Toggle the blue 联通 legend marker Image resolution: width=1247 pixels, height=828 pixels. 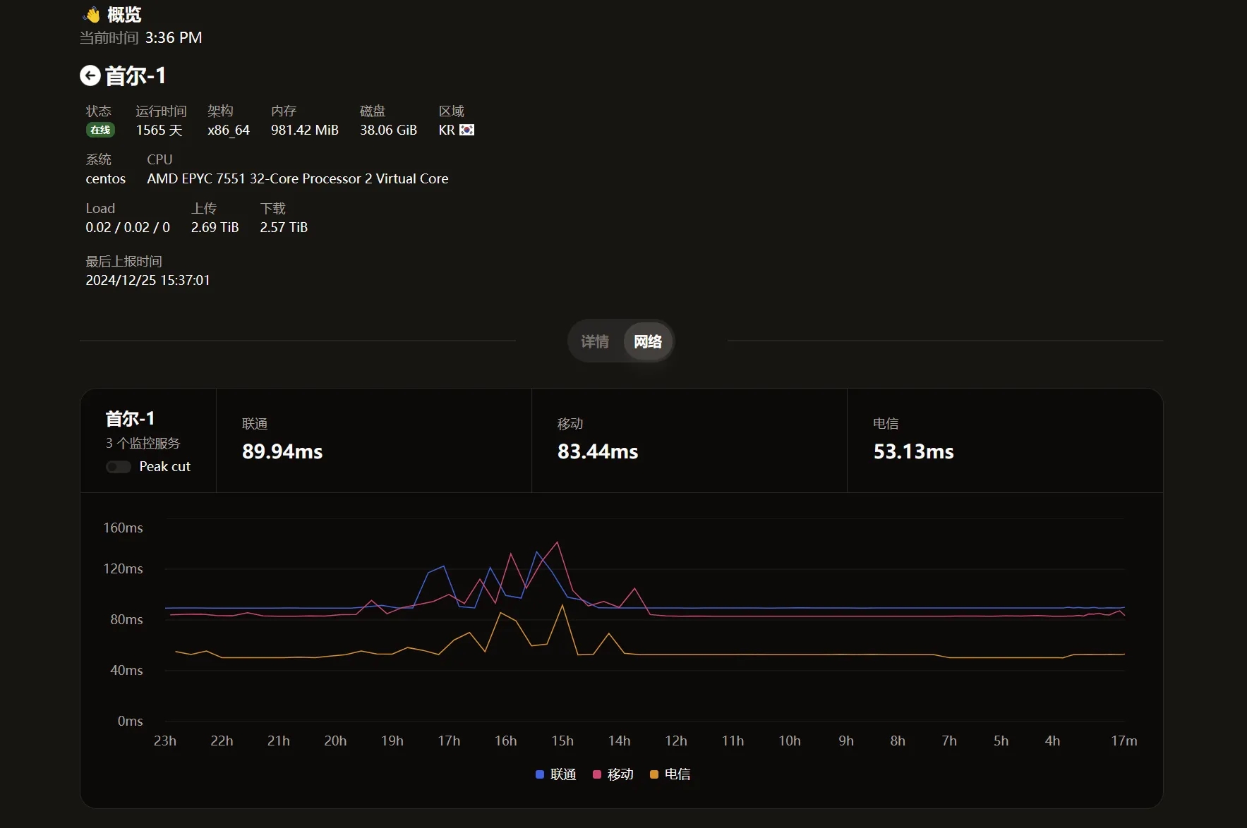tap(540, 774)
